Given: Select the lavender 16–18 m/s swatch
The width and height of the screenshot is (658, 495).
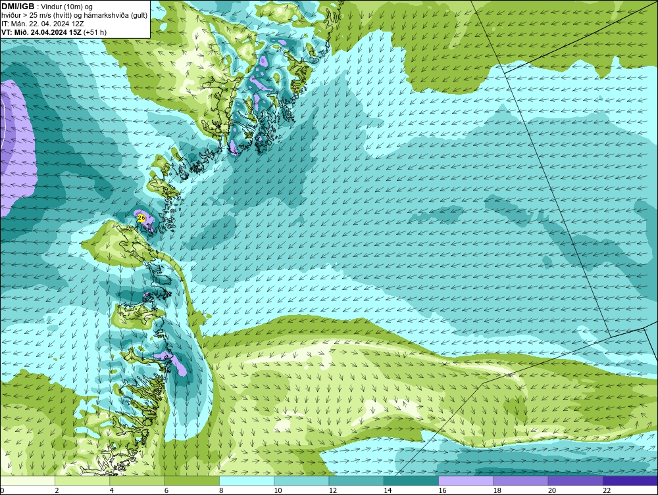Looking at the screenshot, I should coord(466,481).
